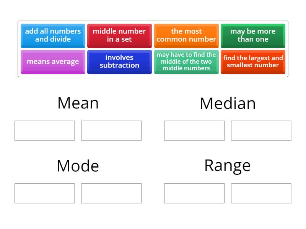
Task: Click the right empty box under Mode
Action: click(x=111, y=193)
